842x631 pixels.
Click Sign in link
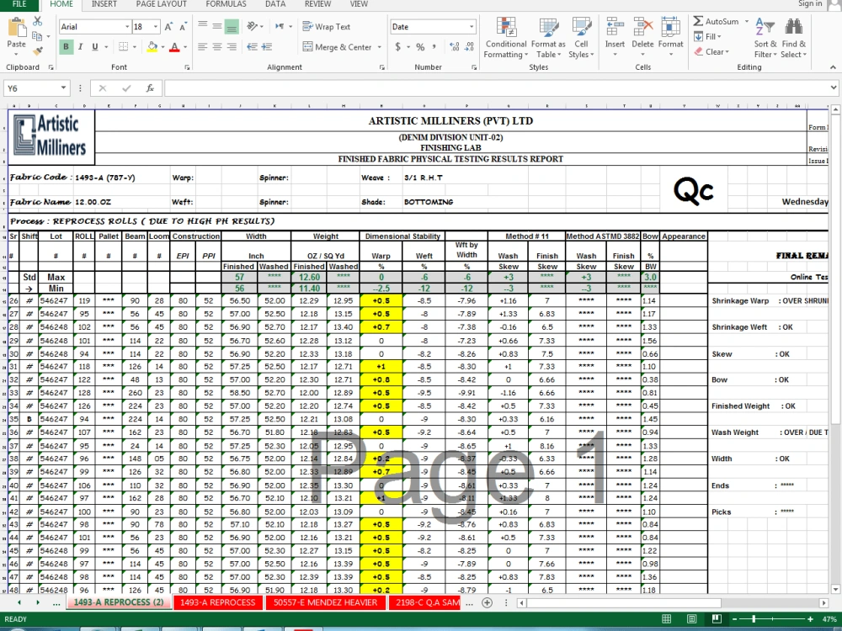click(x=810, y=3)
